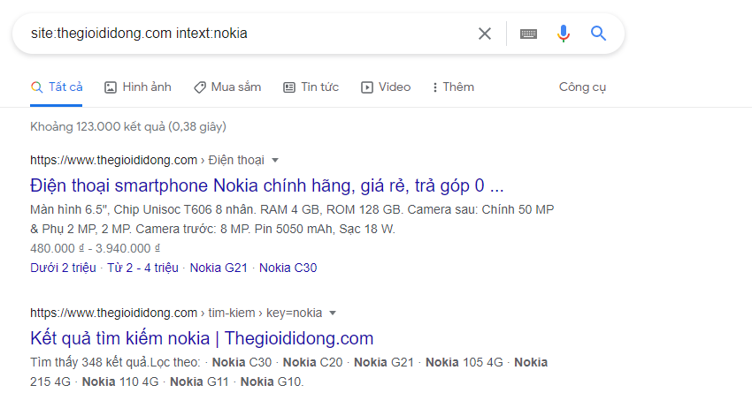752x408 pixels.
Task: Open the Nokia C30 sitelink
Action: point(288,268)
